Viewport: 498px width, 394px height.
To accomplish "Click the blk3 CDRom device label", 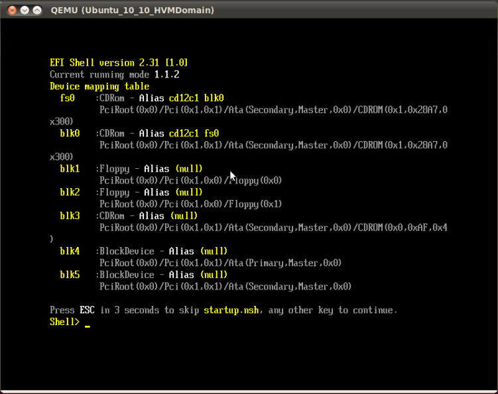I will 70,216.
